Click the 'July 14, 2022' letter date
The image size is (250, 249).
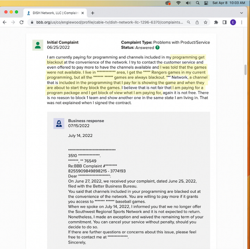[80, 136]
